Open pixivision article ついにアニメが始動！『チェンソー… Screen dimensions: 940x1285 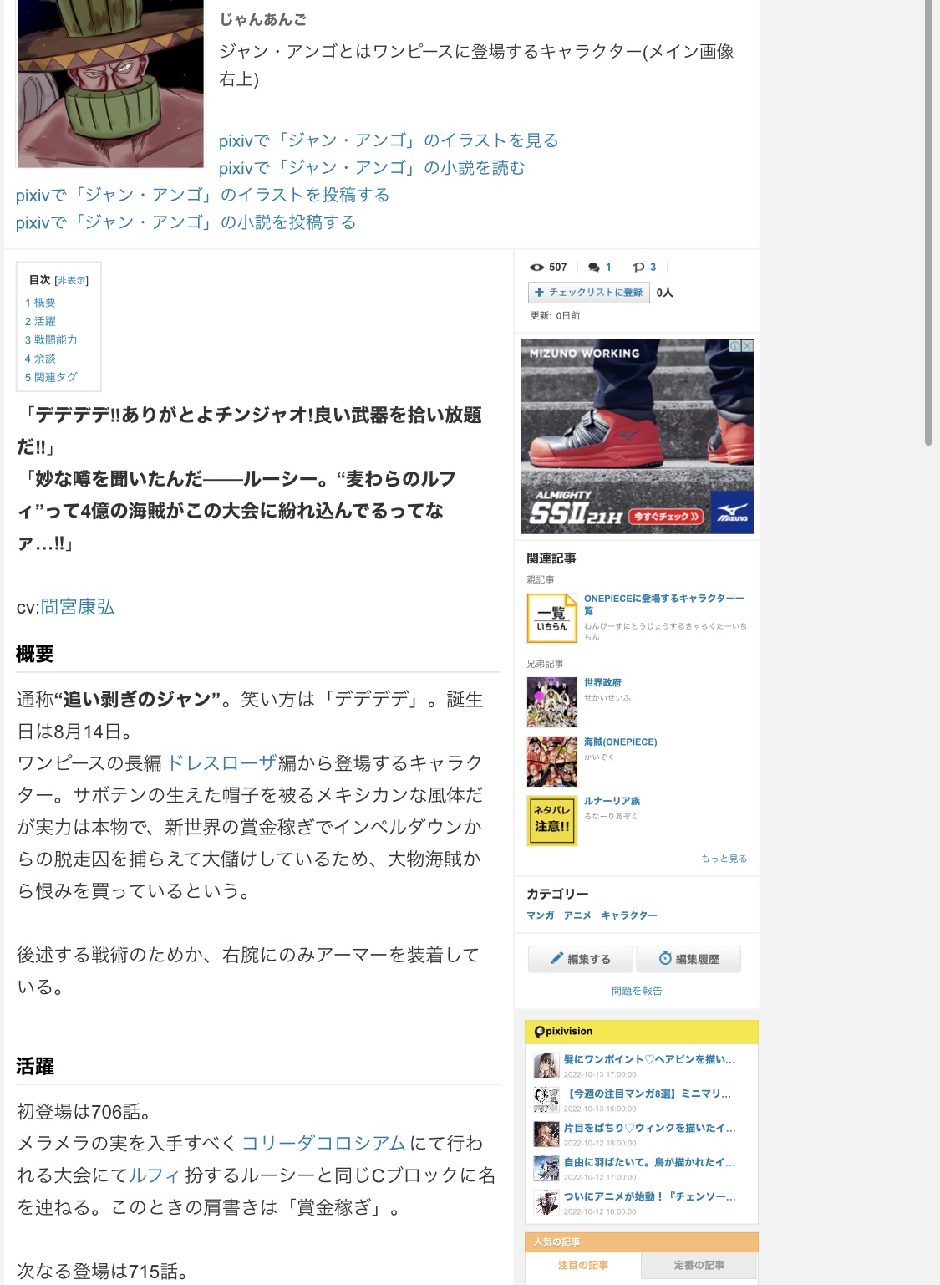click(x=649, y=1196)
